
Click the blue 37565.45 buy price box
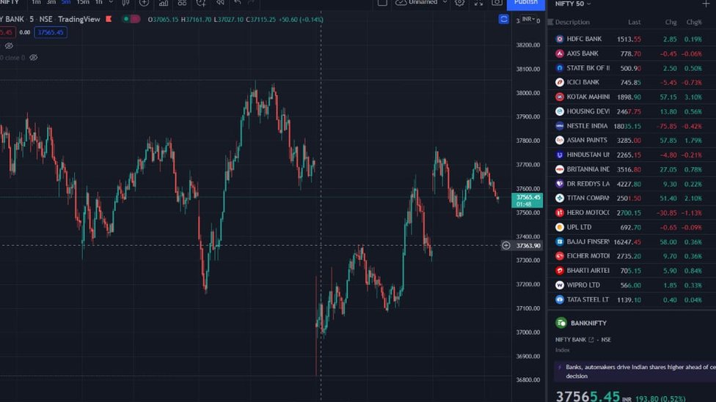tap(51, 32)
